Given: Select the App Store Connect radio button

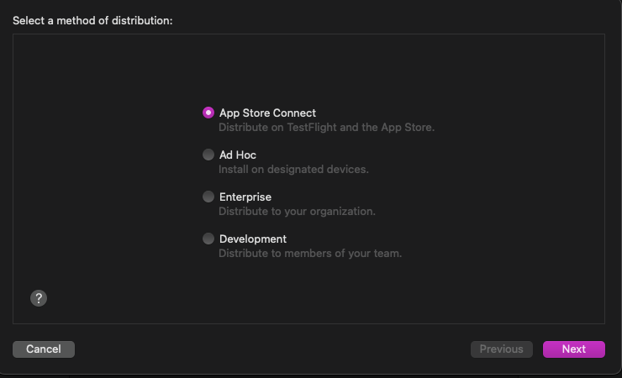Looking at the screenshot, I should [208, 113].
